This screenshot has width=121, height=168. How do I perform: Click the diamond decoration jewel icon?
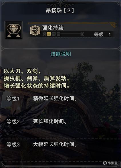[13, 30]
